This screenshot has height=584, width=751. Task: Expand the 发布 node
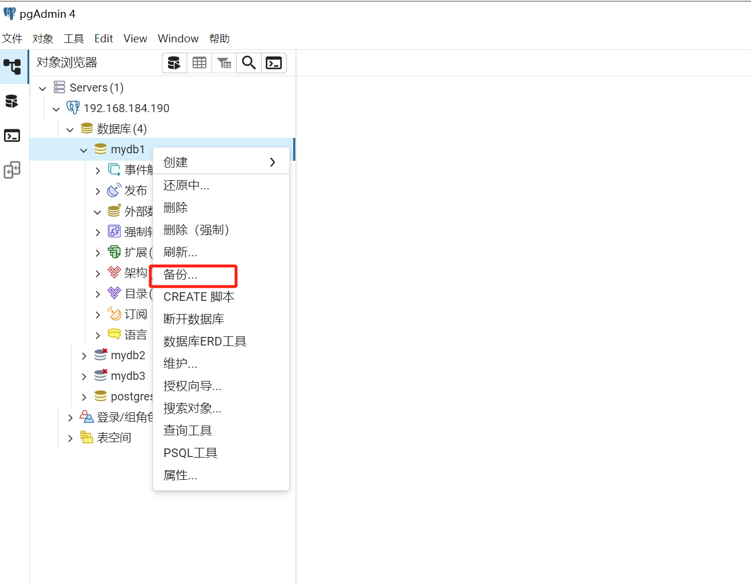point(97,191)
